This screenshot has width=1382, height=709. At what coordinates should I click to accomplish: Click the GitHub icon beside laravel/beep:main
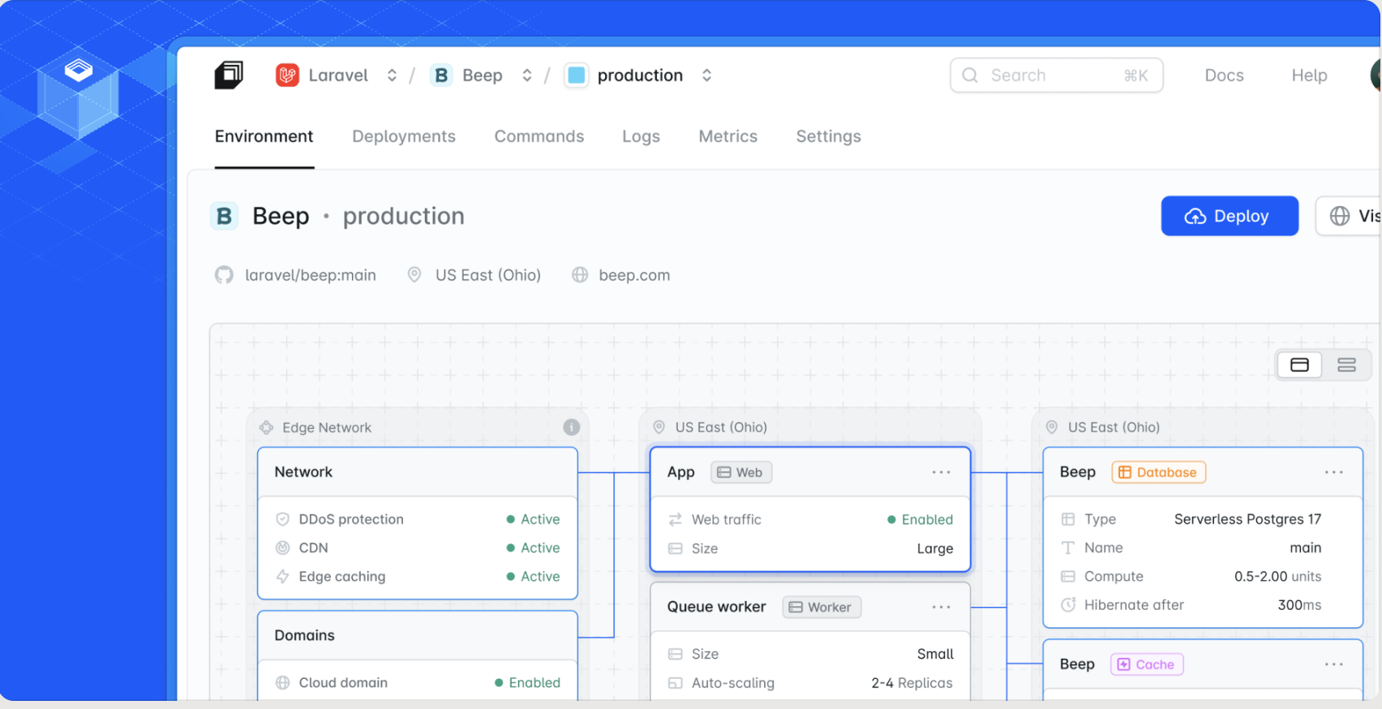point(224,275)
